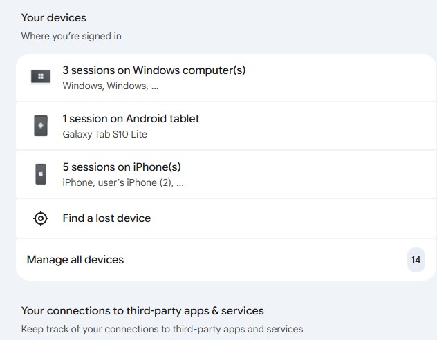The width and height of the screenshot is (437, 340).
Task: Click the iPhone device icon
Action: 41,174
